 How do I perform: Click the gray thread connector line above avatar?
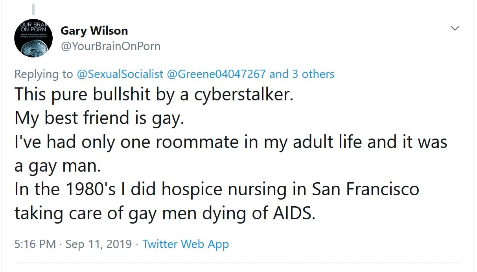[33, 9]
